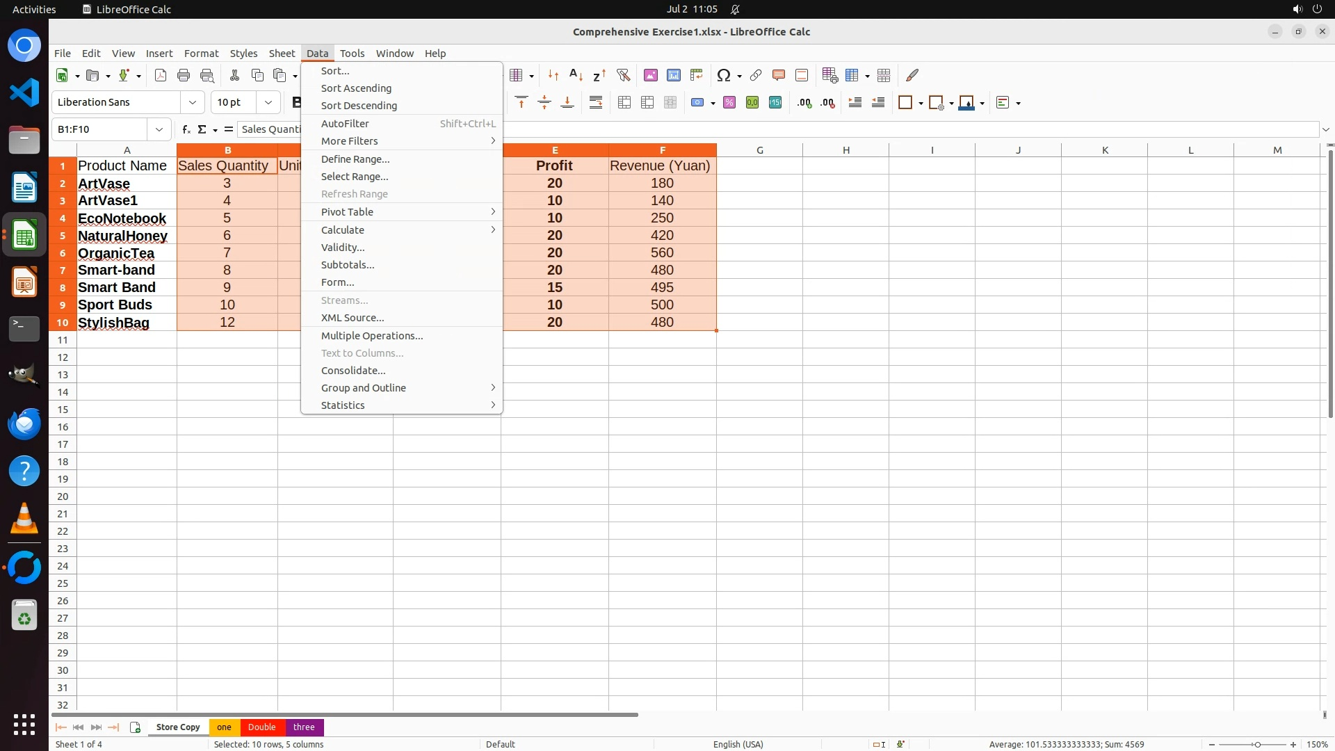Click the Insert Image toolbar icon
This screenshot has width=1335, height=751.
click(651, 75)
